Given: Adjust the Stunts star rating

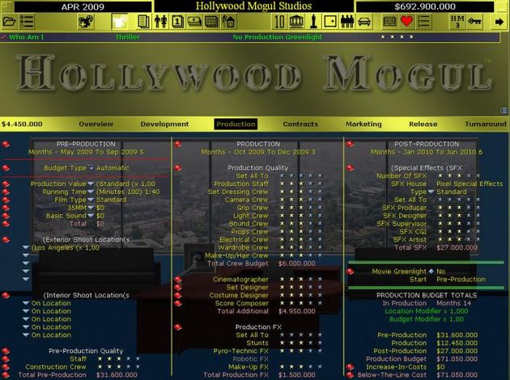Looking at the screenshot, I should click(301, 343).
